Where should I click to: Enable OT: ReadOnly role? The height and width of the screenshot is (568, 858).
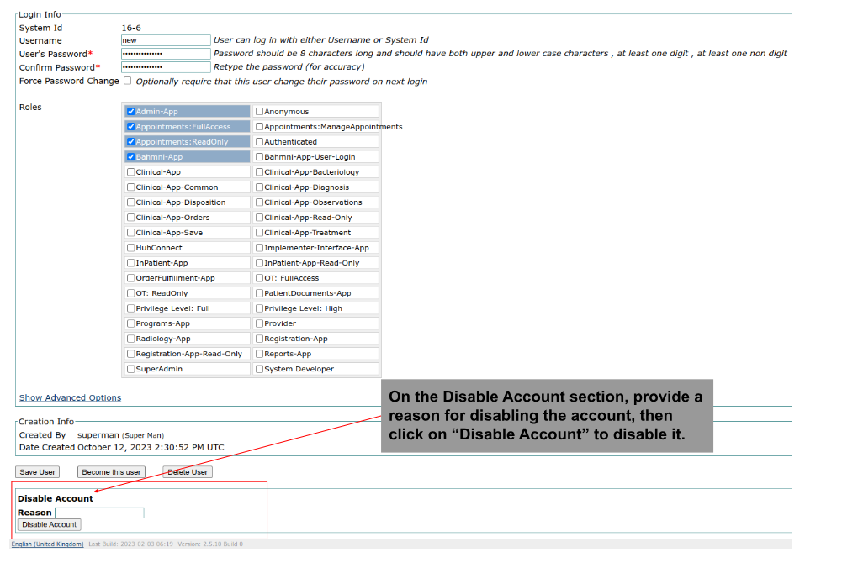coord(130,293)
